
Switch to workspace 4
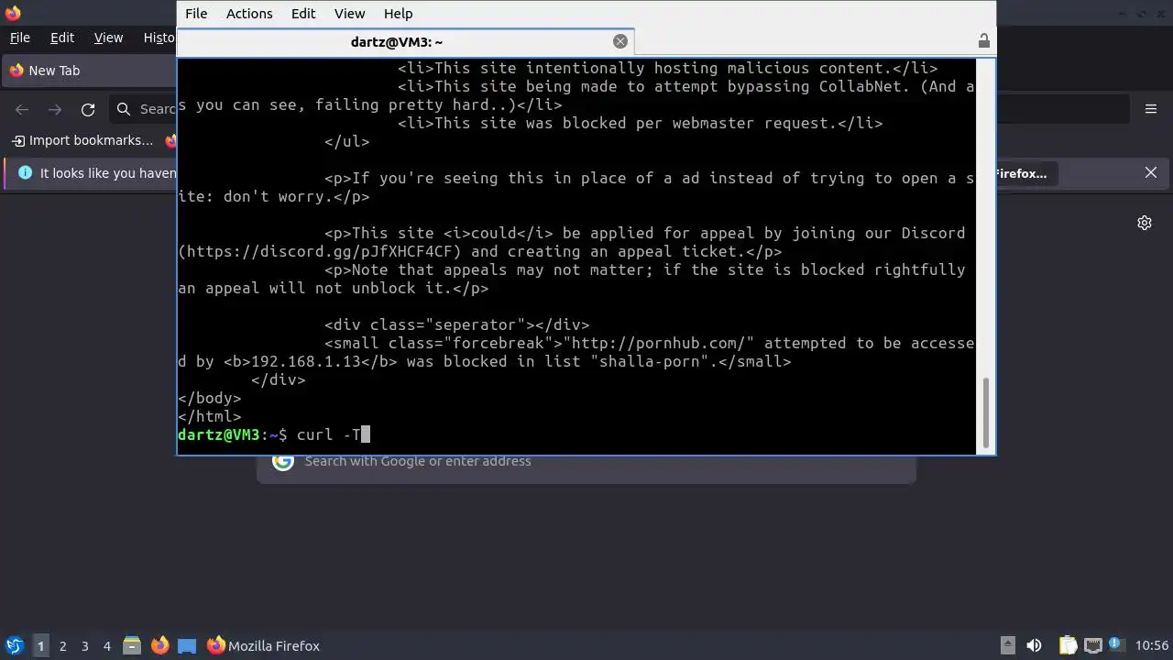106,645
